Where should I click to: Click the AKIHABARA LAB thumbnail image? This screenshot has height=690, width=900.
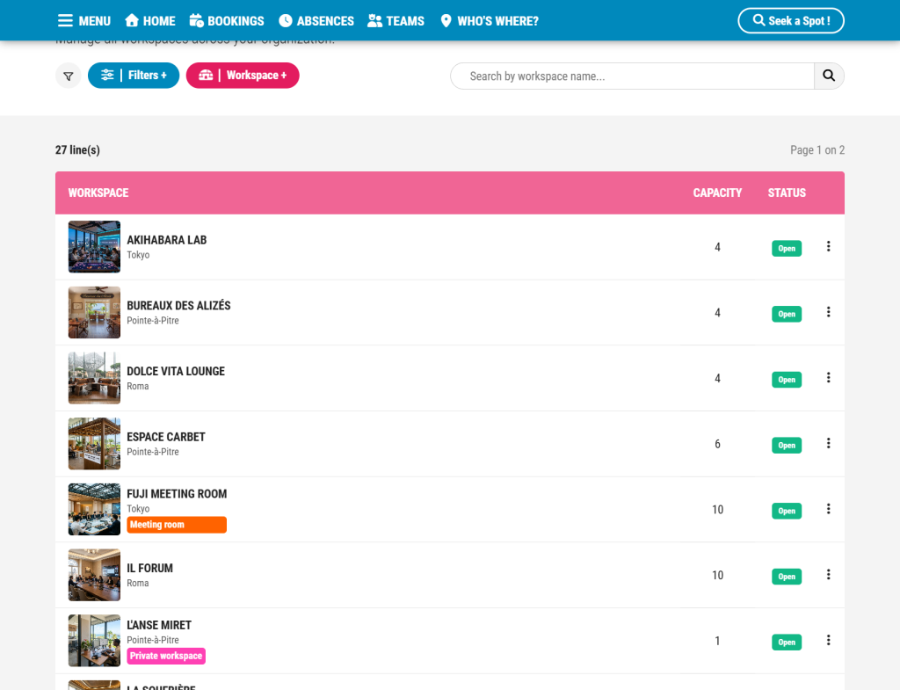point(94,247)
